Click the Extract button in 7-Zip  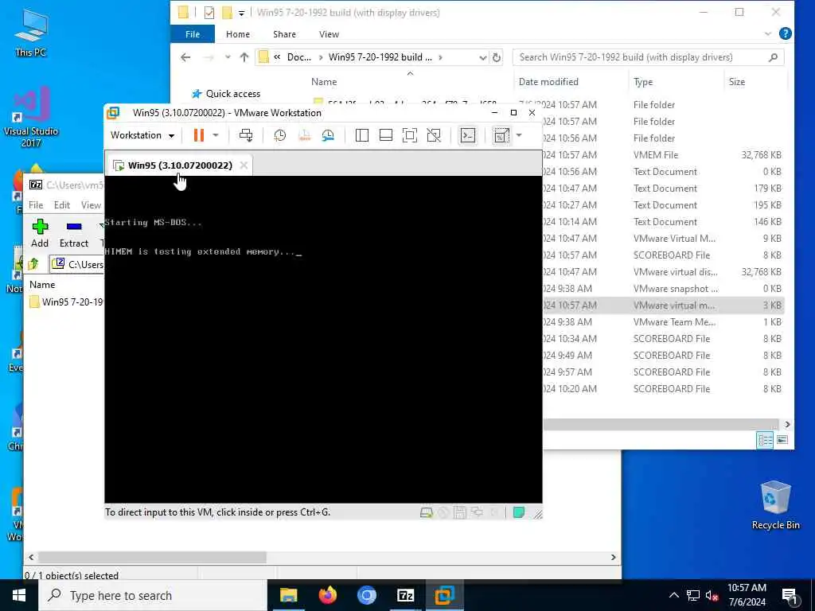[x=74, y=233]
